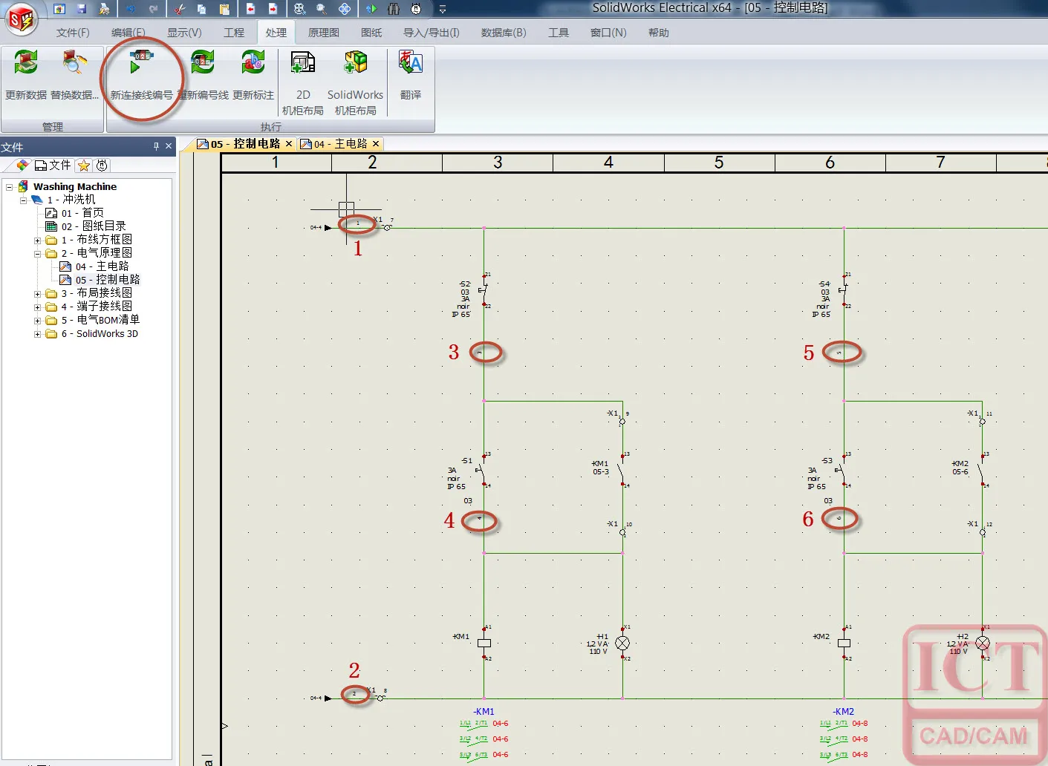
Task: Click the 翻译 (translate) icon
Action: click(411, 64)
